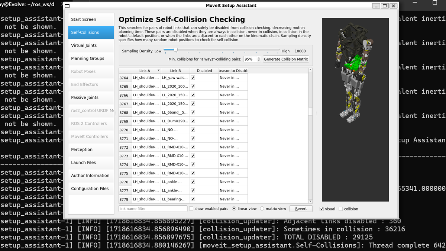Click Generate Collision Matrix button
Screen dimensions: 446x251
tap(286, 59)
